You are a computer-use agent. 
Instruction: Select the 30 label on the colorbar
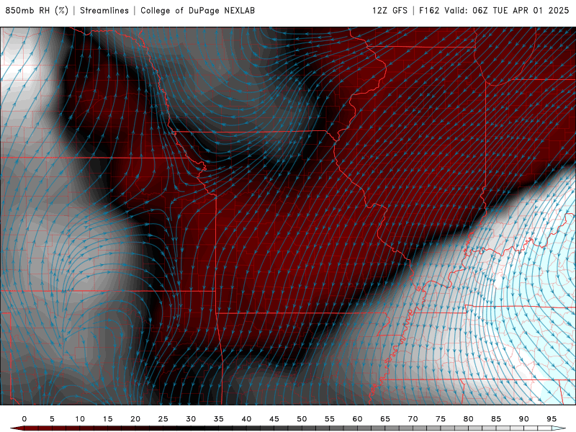pyautogui.click(x=191, y=419)
